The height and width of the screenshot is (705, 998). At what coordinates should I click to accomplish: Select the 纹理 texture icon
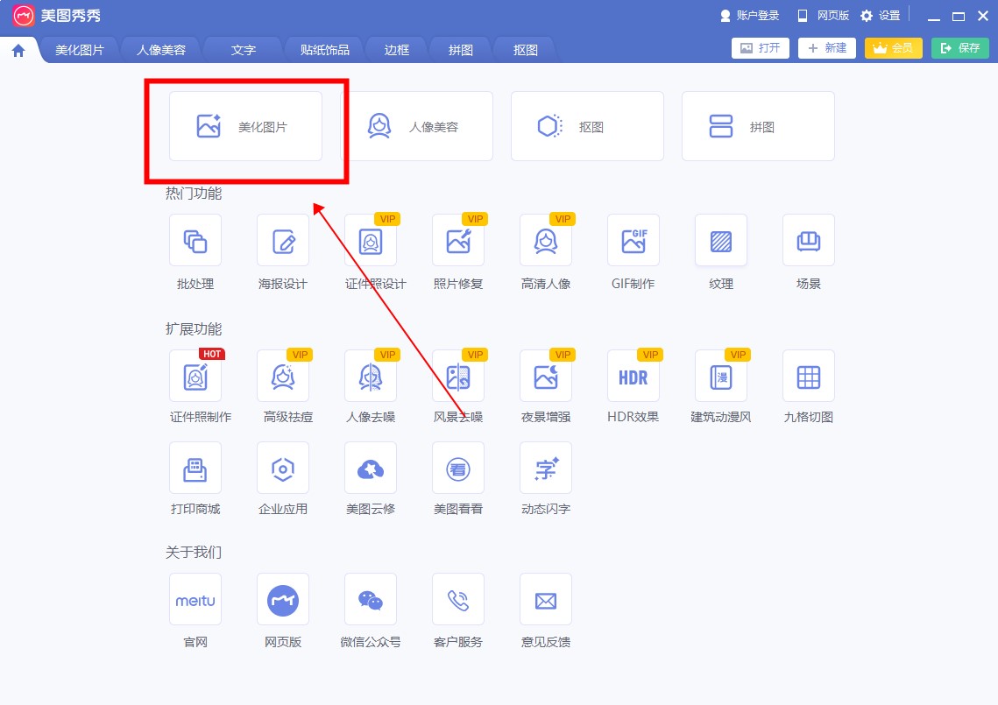(x=720, y=240)
